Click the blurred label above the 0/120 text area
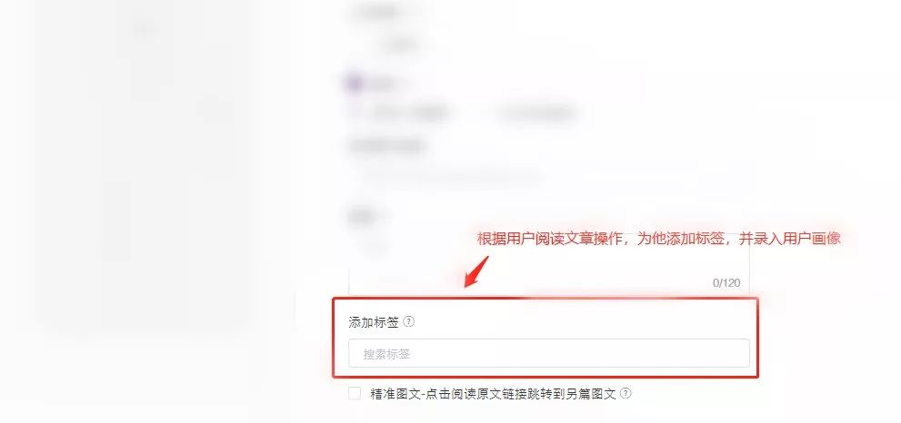901x423 pixels. tap(362, 217)
